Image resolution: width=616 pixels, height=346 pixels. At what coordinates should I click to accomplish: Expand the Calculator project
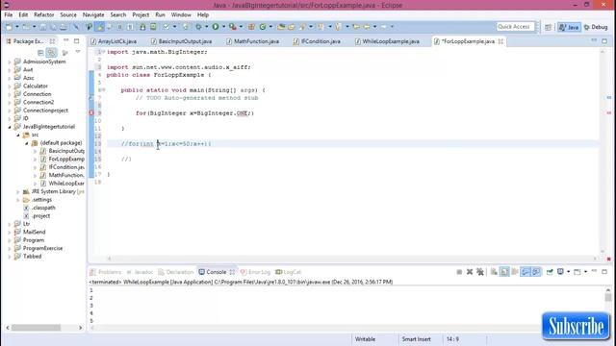[x=10, y=86]
